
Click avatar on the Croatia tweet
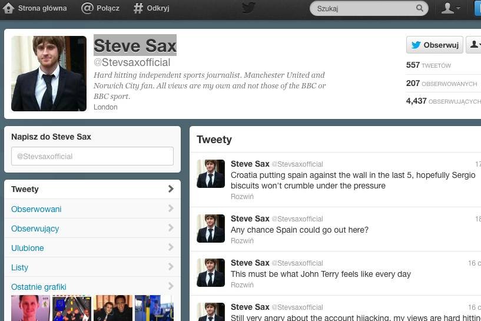211,174
